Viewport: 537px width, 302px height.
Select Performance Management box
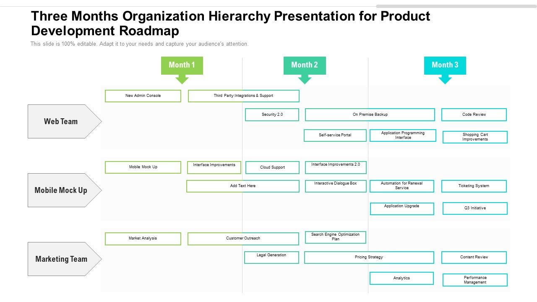pos(475,280)
